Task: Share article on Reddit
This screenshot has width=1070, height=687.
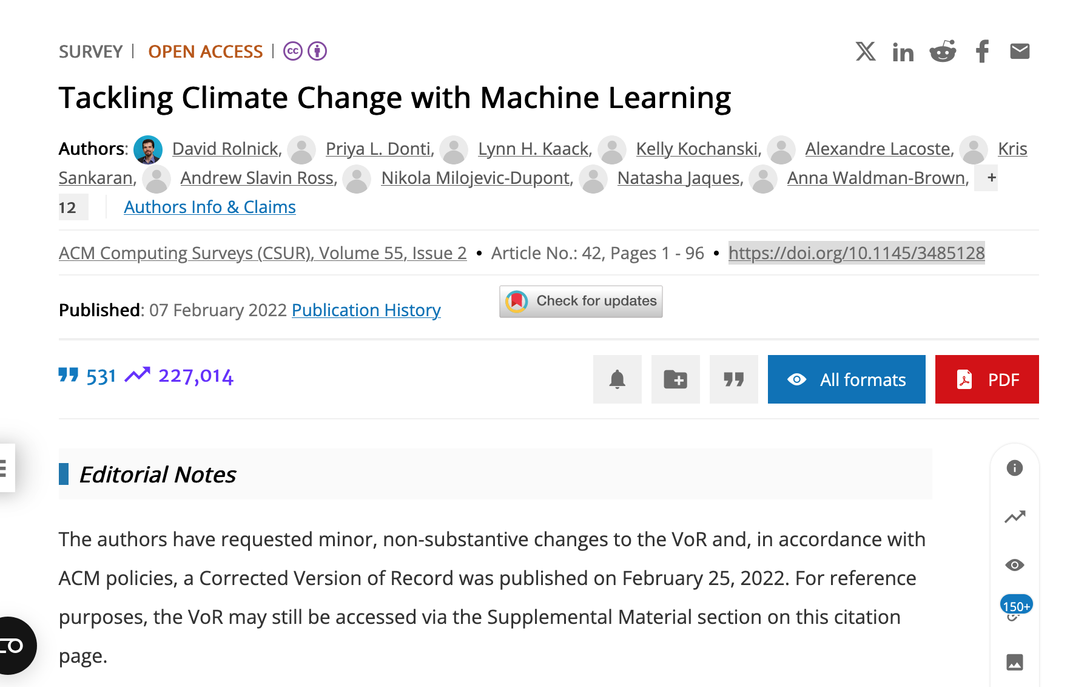Action: (x=943, y=52)
